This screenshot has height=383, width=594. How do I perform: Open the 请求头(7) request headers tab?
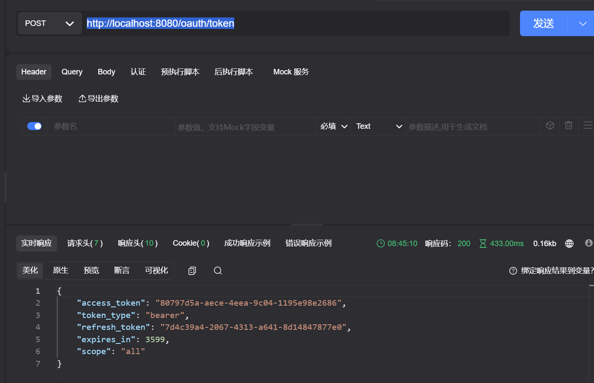coord(85,243)
